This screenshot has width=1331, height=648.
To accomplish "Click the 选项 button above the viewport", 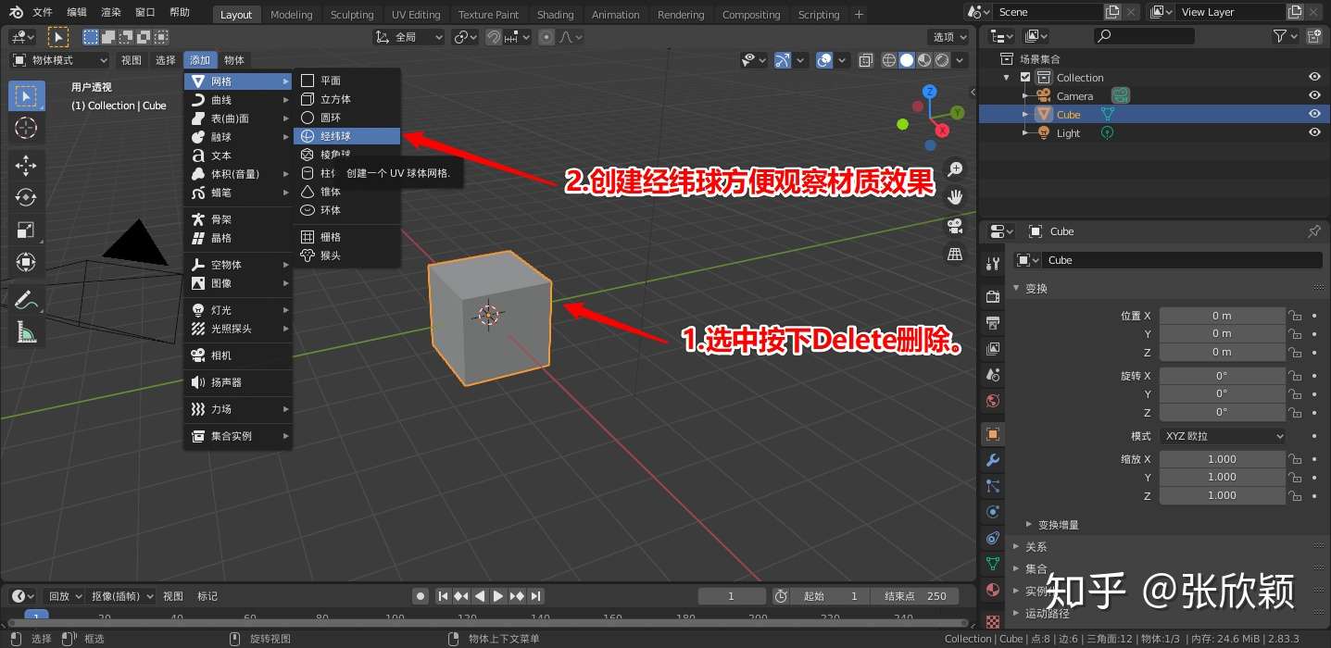I will (x=947, y=36).
